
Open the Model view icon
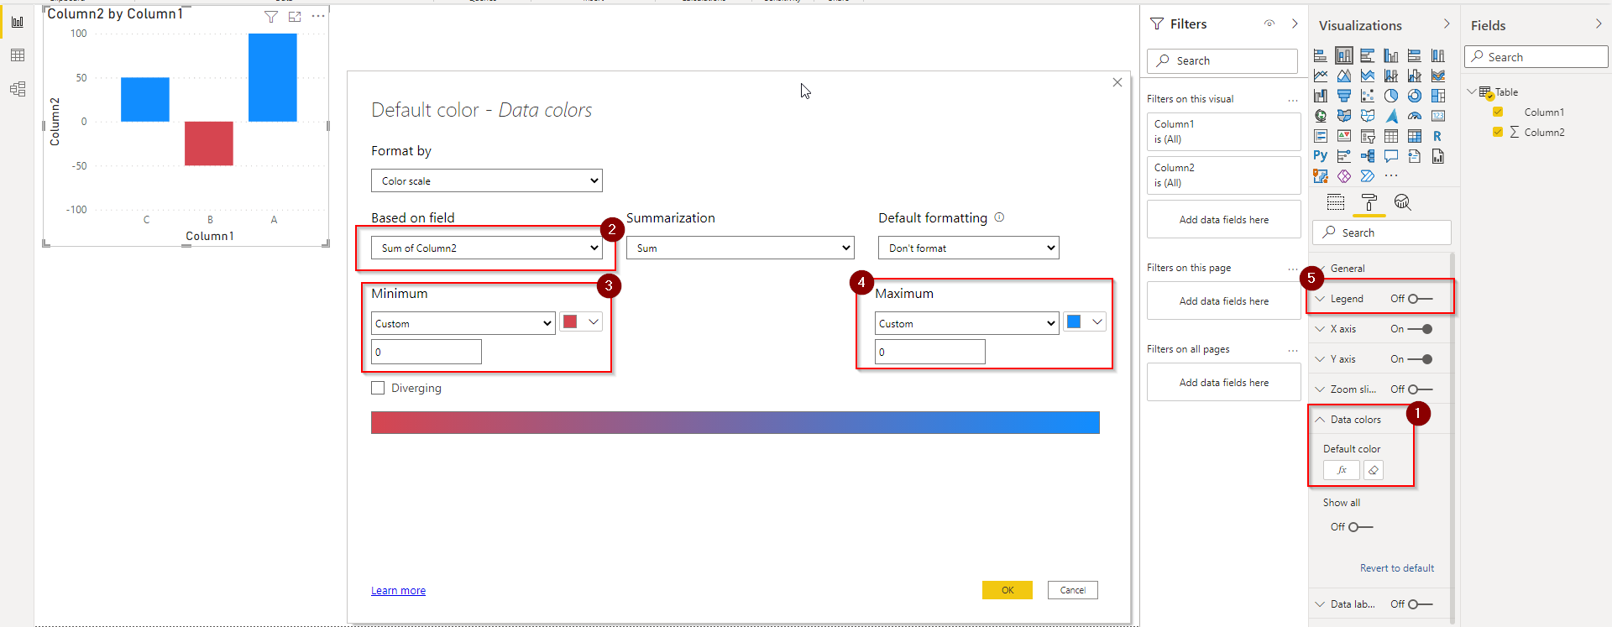pyautogui.click(x=18, y=89)
